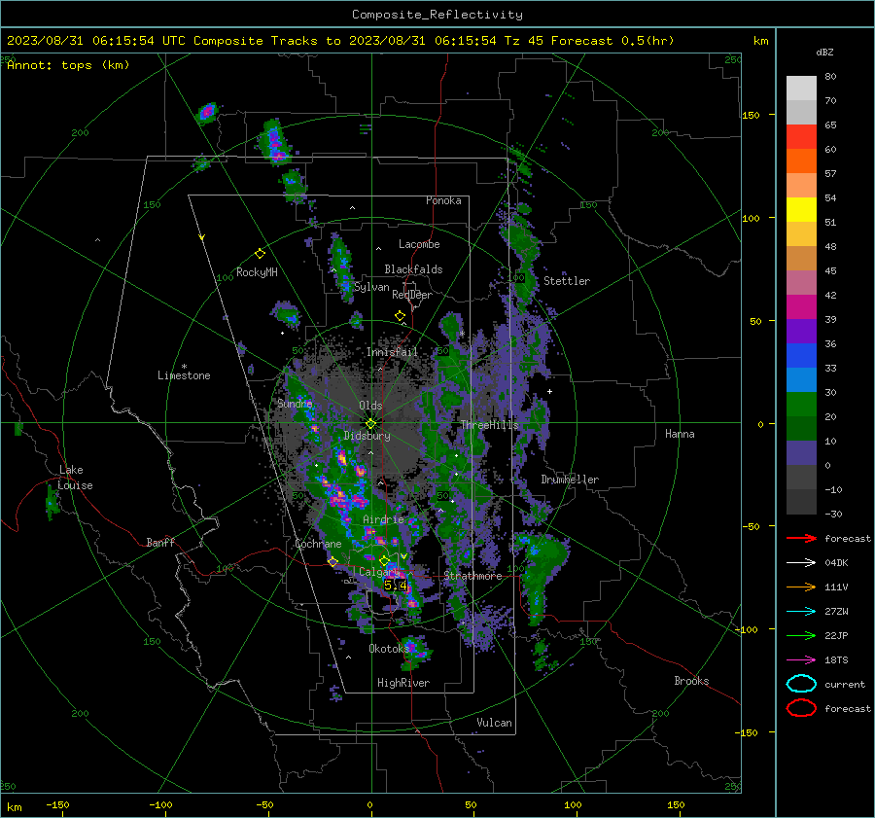Click the Calgary city label
This screenshot has width=875, height=818.
tap(378, 572)
